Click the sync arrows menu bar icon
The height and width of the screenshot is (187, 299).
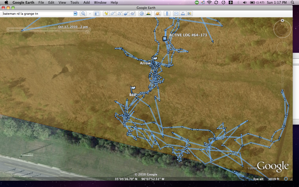pyautogui.click(x=216, y=3)
